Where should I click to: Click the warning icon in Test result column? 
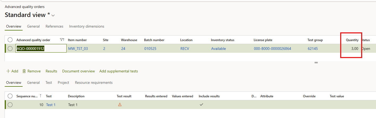point(120,105)
